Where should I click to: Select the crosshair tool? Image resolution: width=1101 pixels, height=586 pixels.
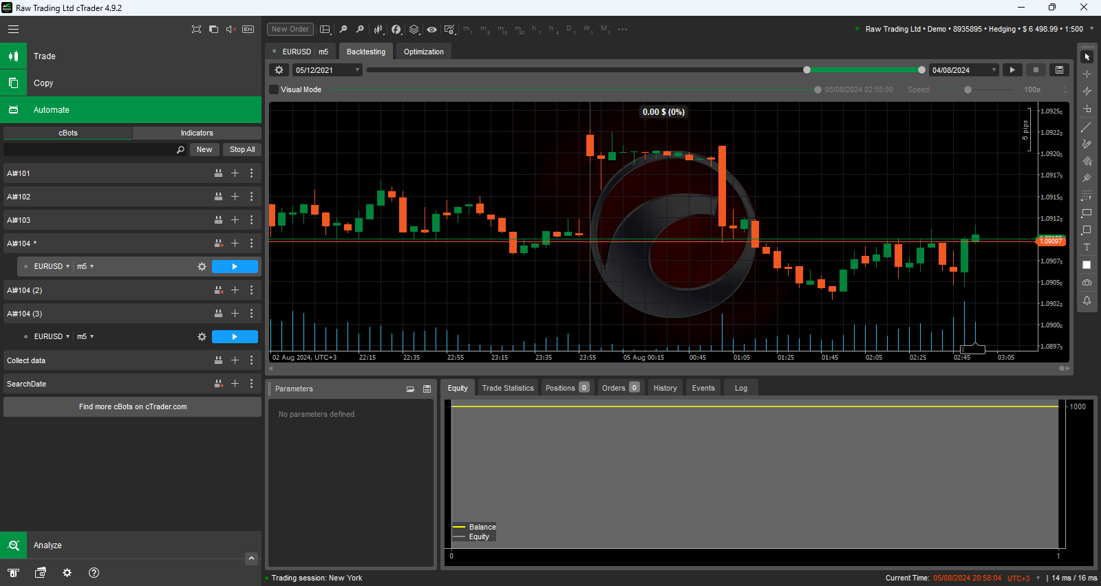tap(1087, 74)
